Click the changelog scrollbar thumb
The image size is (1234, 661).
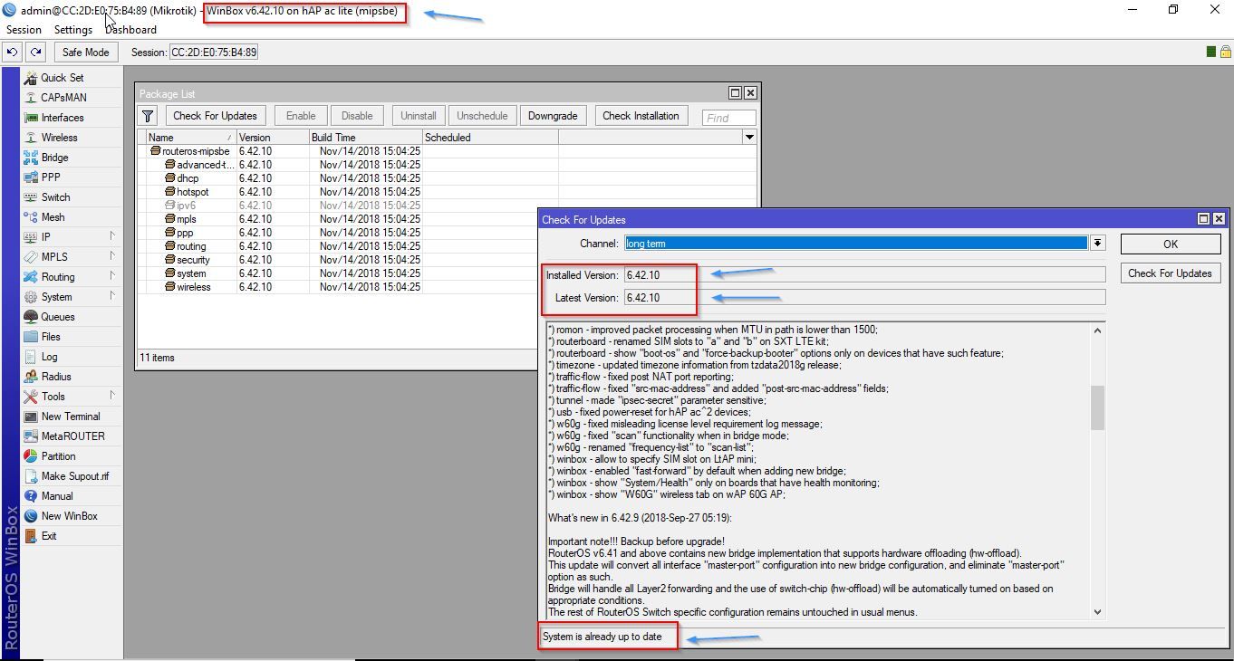coord(1097,407)
